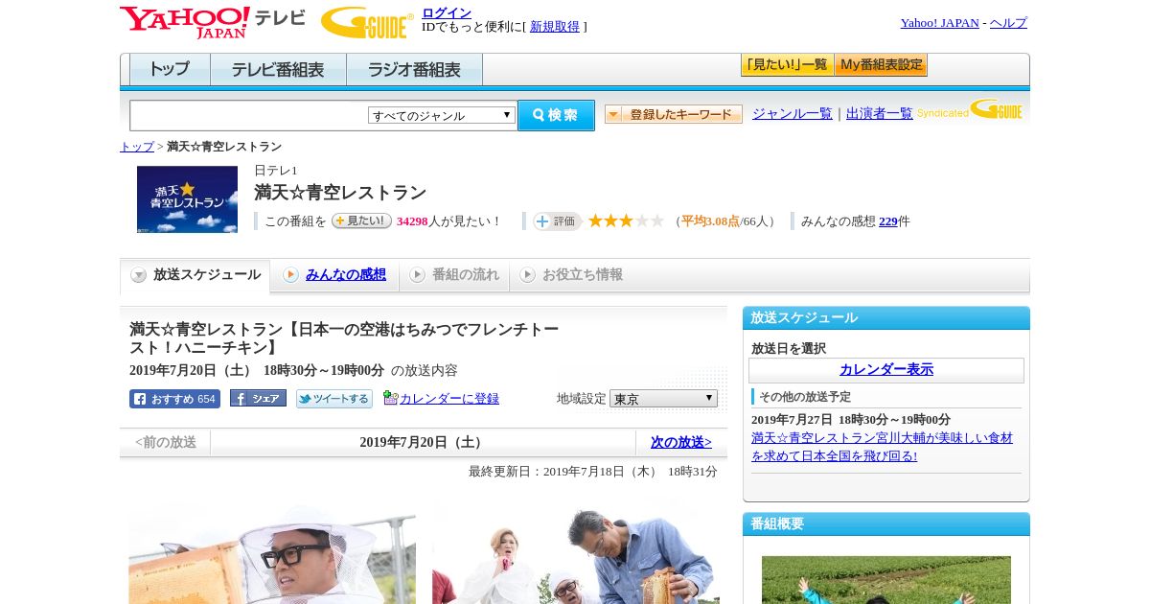Viewport: 1150px width, 604px height.
Task: Click the 新規取得 link
Action: point(555,27)
